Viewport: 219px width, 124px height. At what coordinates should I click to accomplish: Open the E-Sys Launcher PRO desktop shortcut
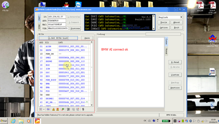point(212,41)
